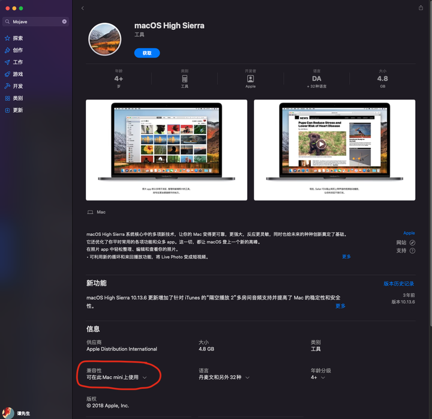Click the 版本 10.13.6 text
This screenshot has height=419, width=432.
click(403, 302)
